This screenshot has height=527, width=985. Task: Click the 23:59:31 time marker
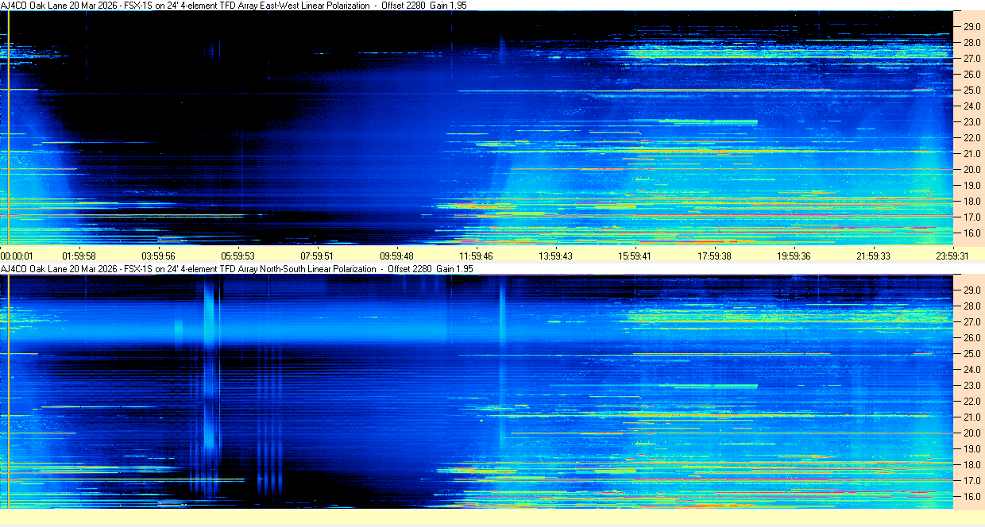coord(952,256)
